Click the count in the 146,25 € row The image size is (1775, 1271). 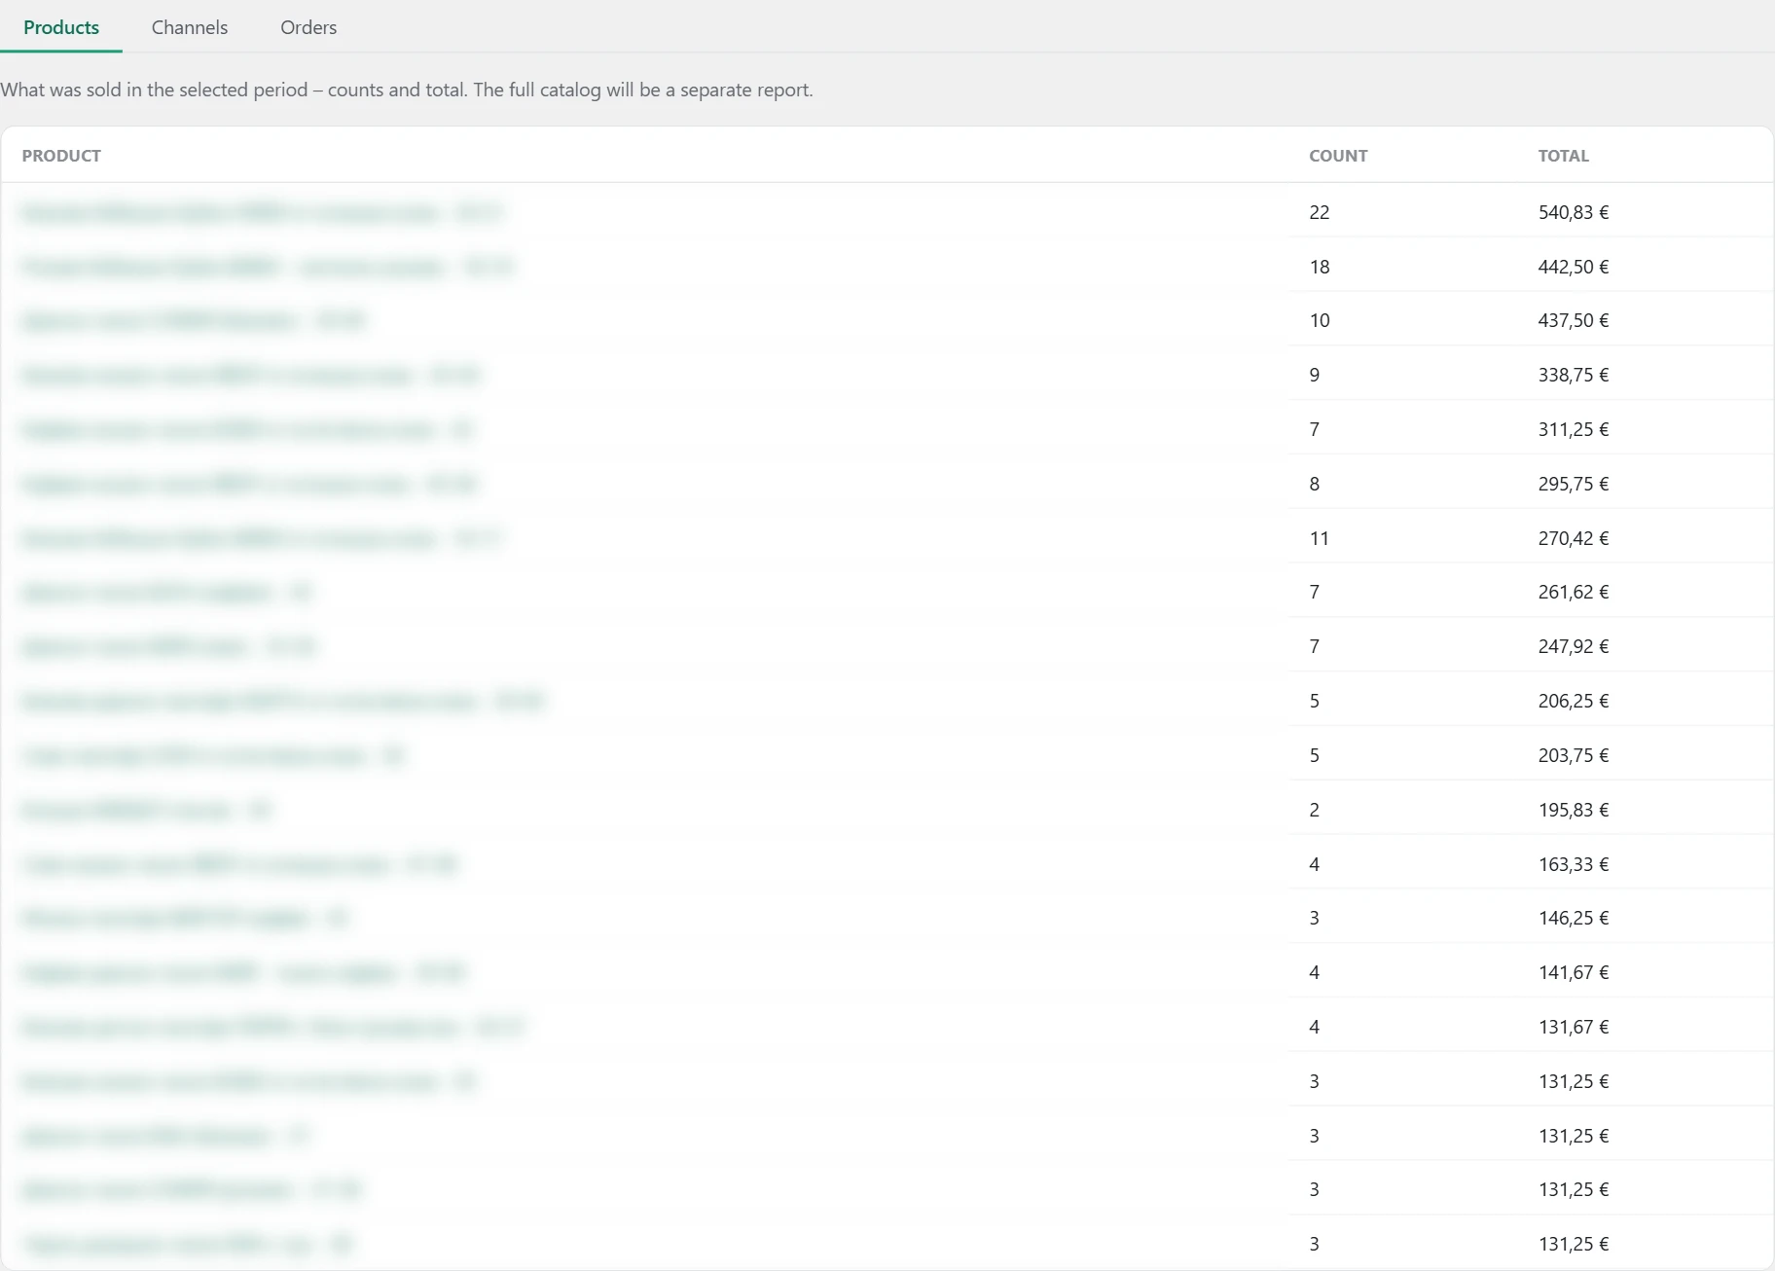click(x=1315, y=918)
